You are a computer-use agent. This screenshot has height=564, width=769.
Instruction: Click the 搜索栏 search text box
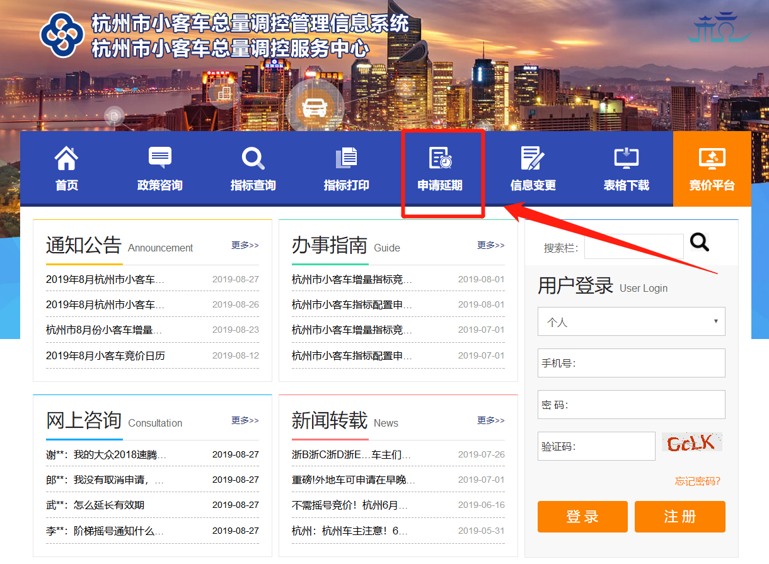tap(633, 246)
